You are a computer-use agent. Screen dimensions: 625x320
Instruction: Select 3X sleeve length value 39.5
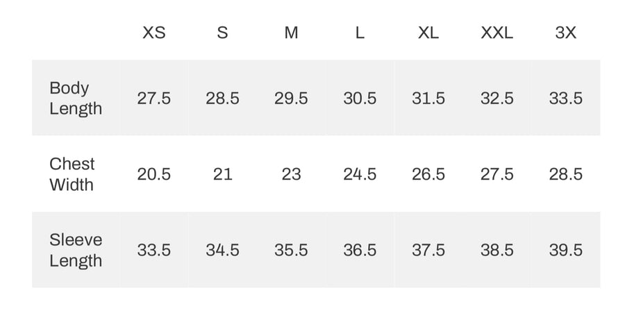point(565,251)
